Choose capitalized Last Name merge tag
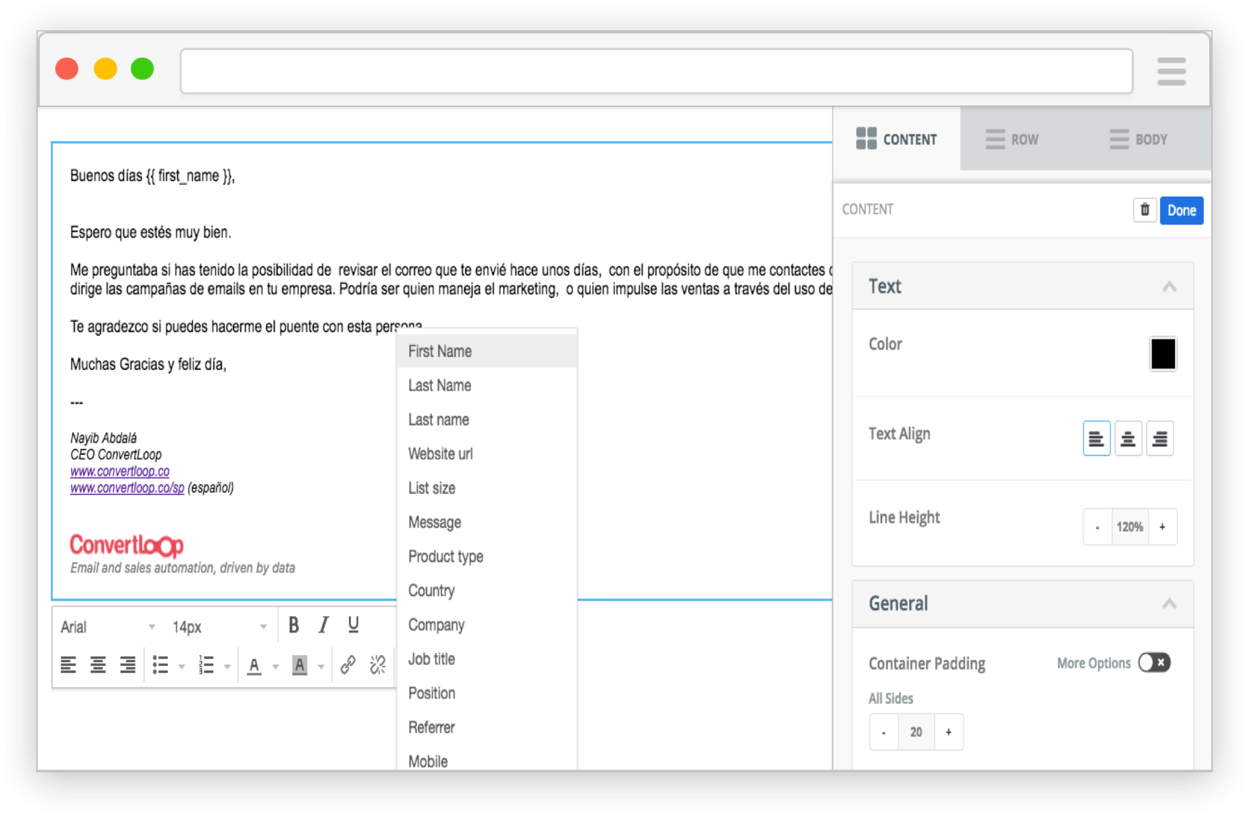This screenshot has height=814, width=1249. (x=487, y=386)
